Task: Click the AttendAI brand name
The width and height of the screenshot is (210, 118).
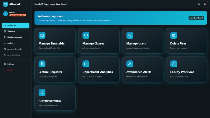Action: click(15, 4)
